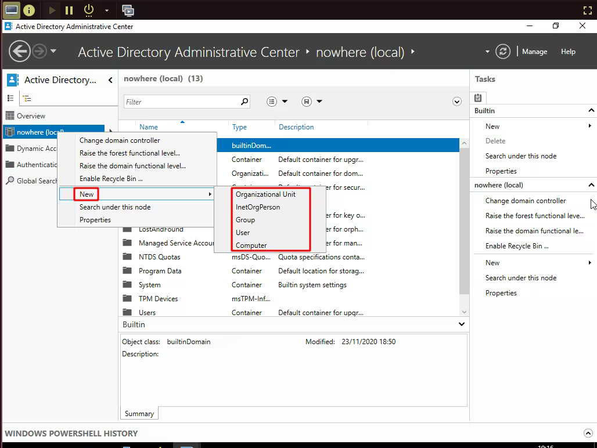
Task: Click the folder icon beside Program Data
Action: click(127, 270)
